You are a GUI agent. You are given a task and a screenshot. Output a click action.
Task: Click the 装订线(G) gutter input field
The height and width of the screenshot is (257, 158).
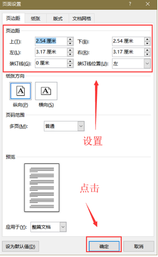[x=51, y=63]
